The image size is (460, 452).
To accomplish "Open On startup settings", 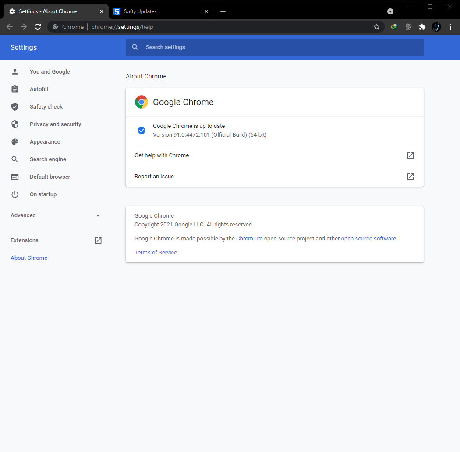I will click(43, 194).
